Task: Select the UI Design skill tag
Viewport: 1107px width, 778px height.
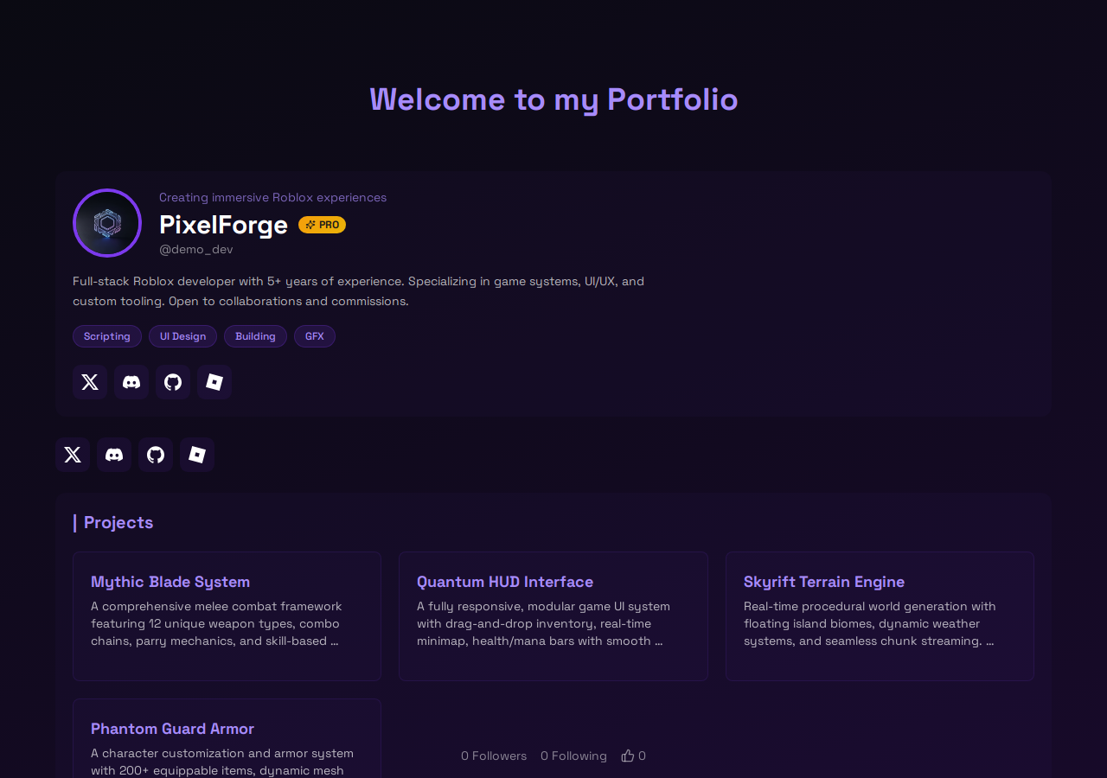Action: click(182, 336)
